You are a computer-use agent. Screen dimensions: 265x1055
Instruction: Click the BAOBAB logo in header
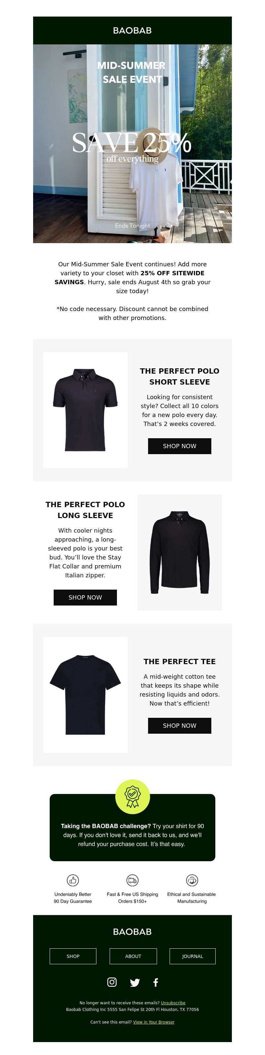pos(132,31)
